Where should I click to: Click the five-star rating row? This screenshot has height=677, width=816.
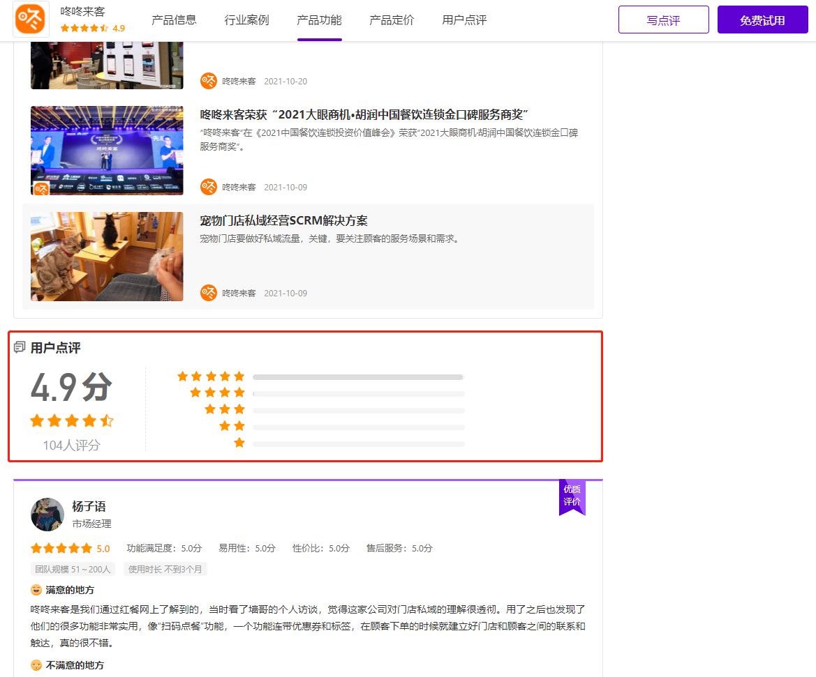[211, 376]
